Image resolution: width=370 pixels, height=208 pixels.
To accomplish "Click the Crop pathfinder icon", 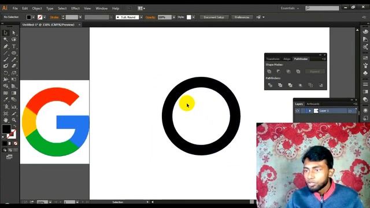I will pos(301,85).
